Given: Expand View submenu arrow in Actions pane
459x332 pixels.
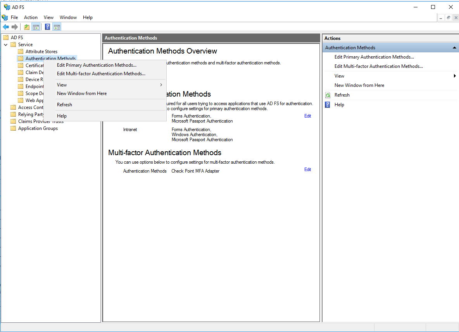Looking at the screenshot, I should (455, 76).
